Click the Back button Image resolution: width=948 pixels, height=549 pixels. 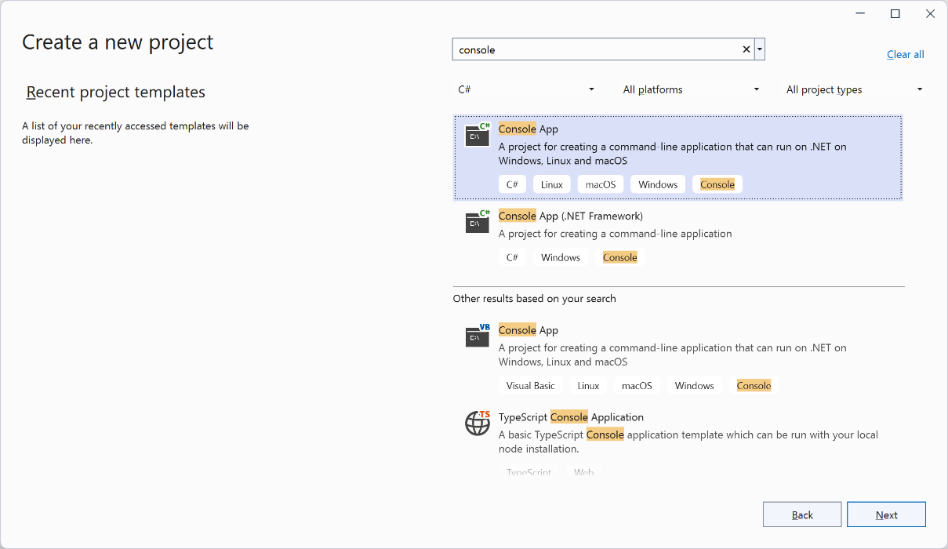tap(802, 514)
